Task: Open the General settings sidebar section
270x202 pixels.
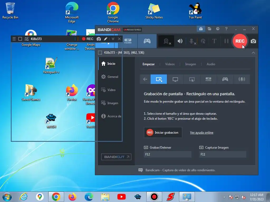Action: pyautogui.click(x=110, y=77)
